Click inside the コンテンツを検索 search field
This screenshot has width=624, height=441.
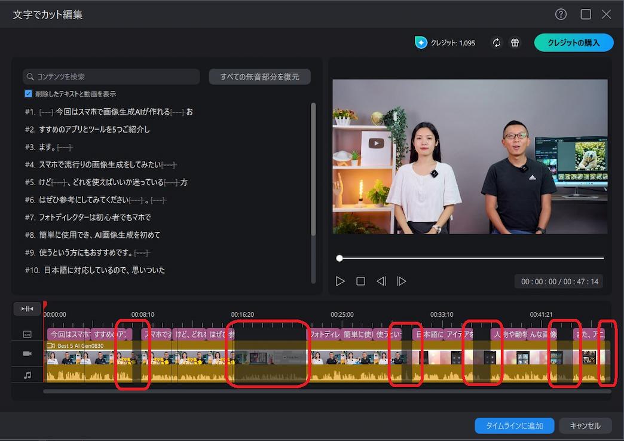tap(111, 76)
